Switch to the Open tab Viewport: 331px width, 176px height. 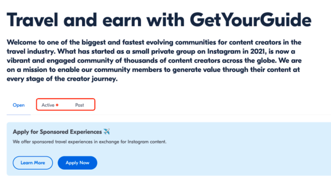coord(19,105)
